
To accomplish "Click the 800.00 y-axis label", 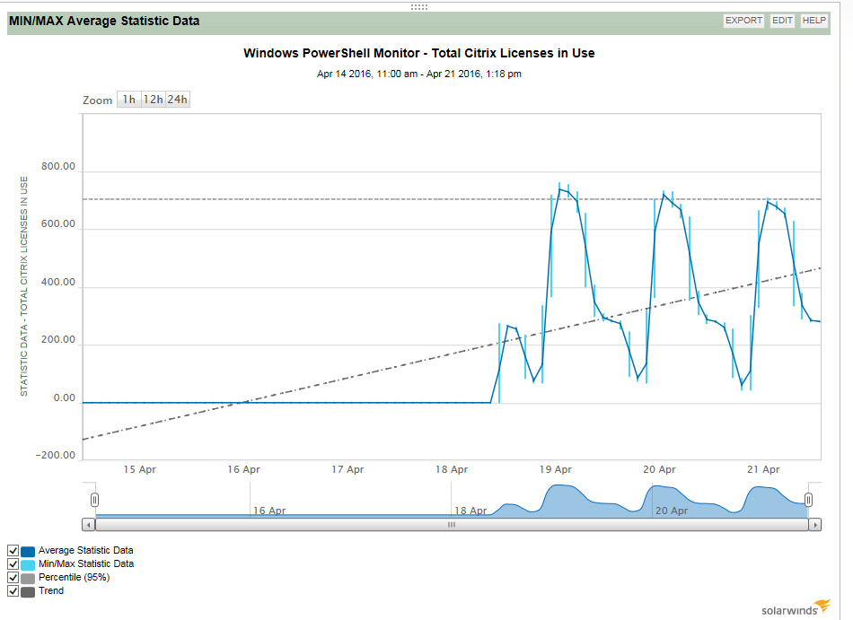I will (x=58, y=166).
